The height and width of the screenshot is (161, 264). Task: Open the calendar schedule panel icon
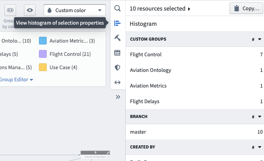[x=117, y=53]
